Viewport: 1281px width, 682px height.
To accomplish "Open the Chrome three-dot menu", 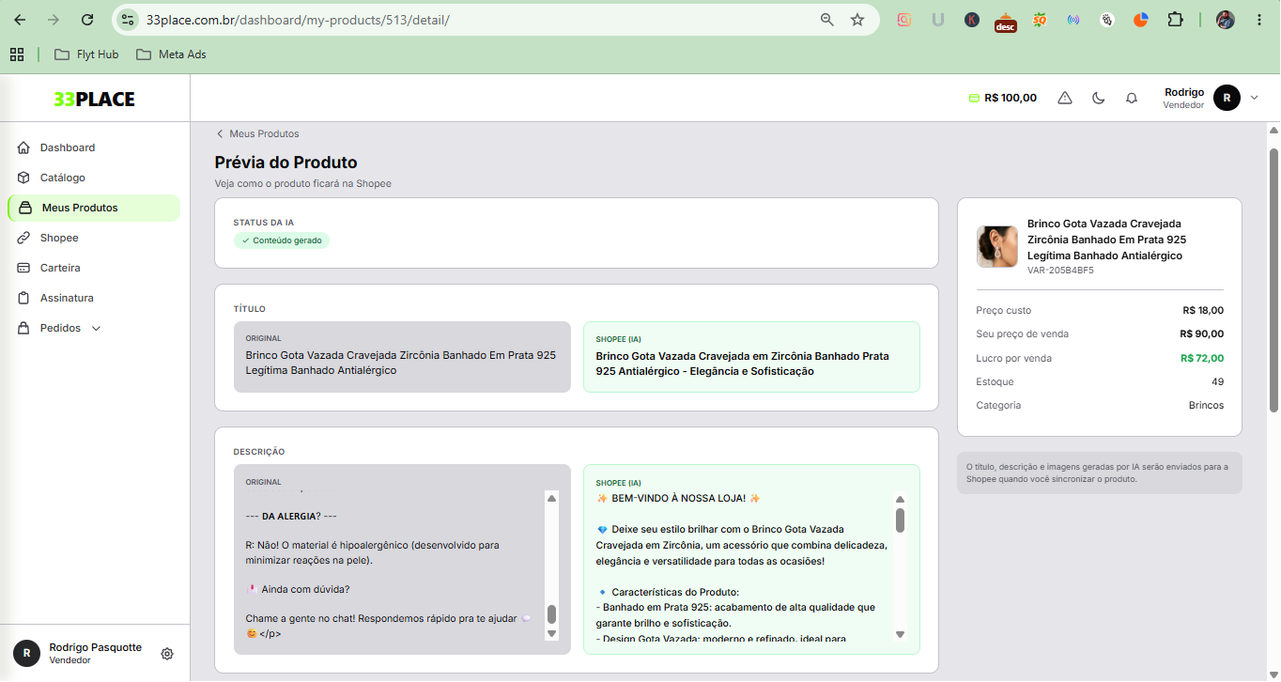I will tap(1259, 20).
